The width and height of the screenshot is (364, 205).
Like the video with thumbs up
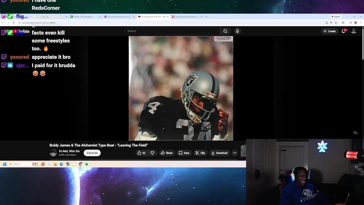click(x=141, y=153)
